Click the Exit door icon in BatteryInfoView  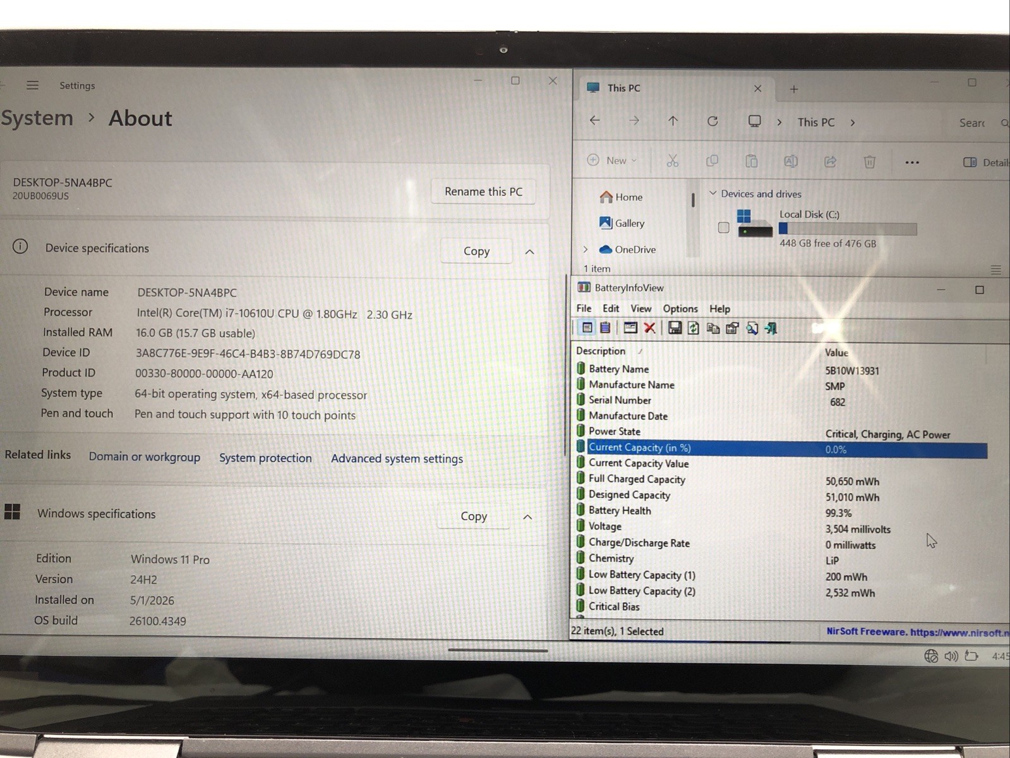coord(771,328)
